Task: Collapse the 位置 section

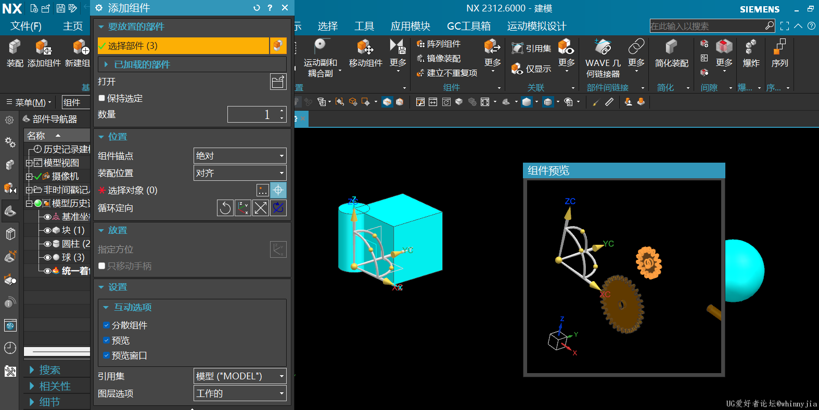Action: pos(101,137)
